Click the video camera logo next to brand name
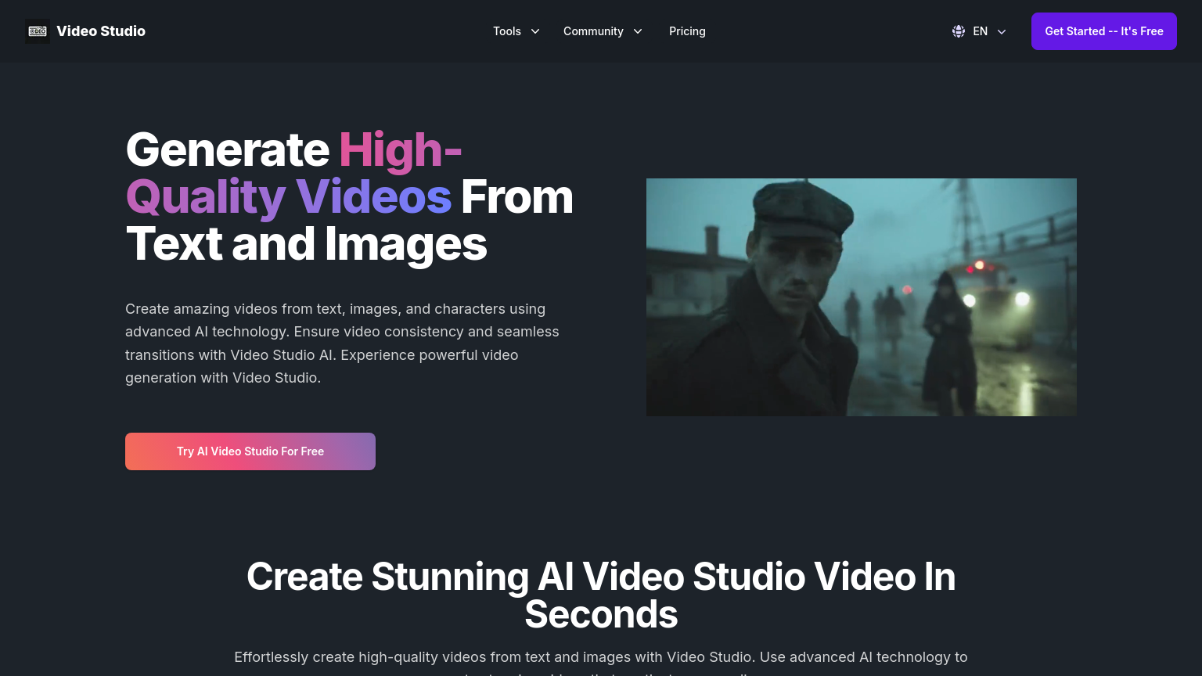Image resolution: width=1202 pixels, height=676 pixels. click(x=38, y=30)
